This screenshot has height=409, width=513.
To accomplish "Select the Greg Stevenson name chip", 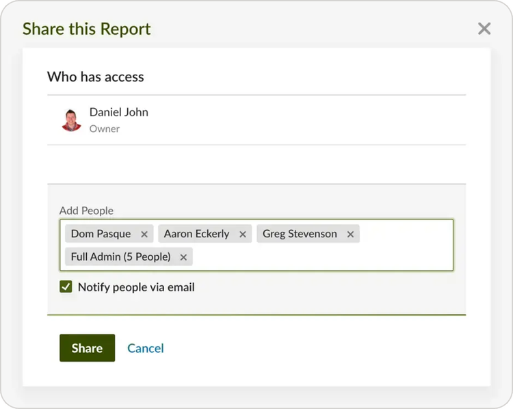I will [x=300, y=234].
